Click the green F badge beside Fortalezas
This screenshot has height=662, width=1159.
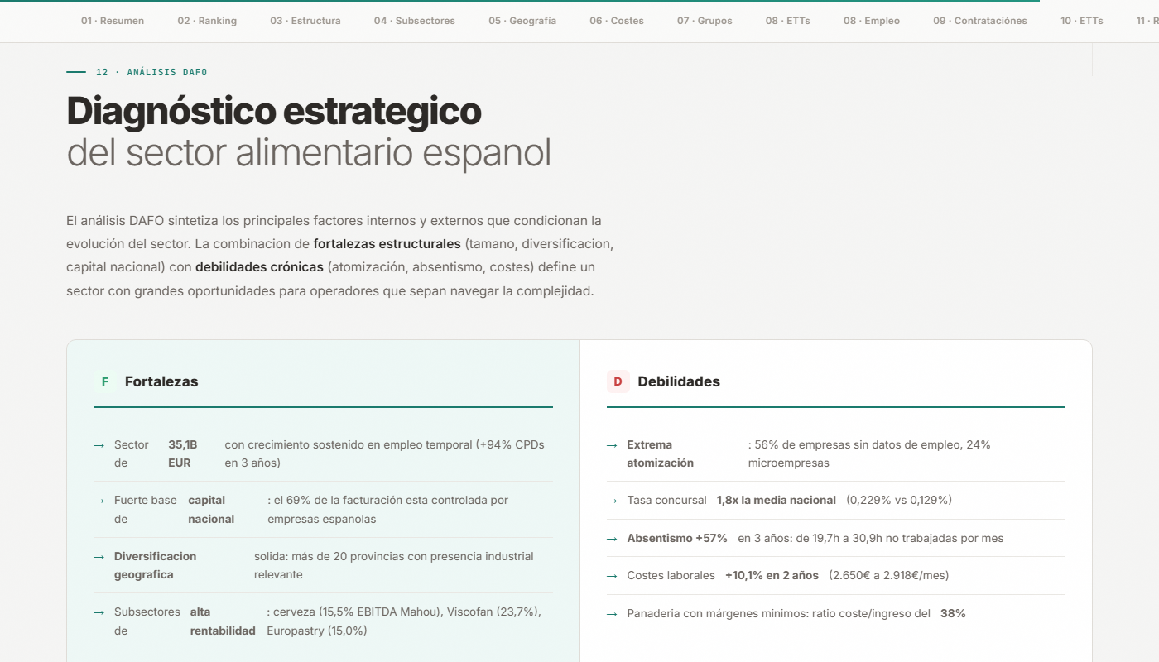pos(105,381)
